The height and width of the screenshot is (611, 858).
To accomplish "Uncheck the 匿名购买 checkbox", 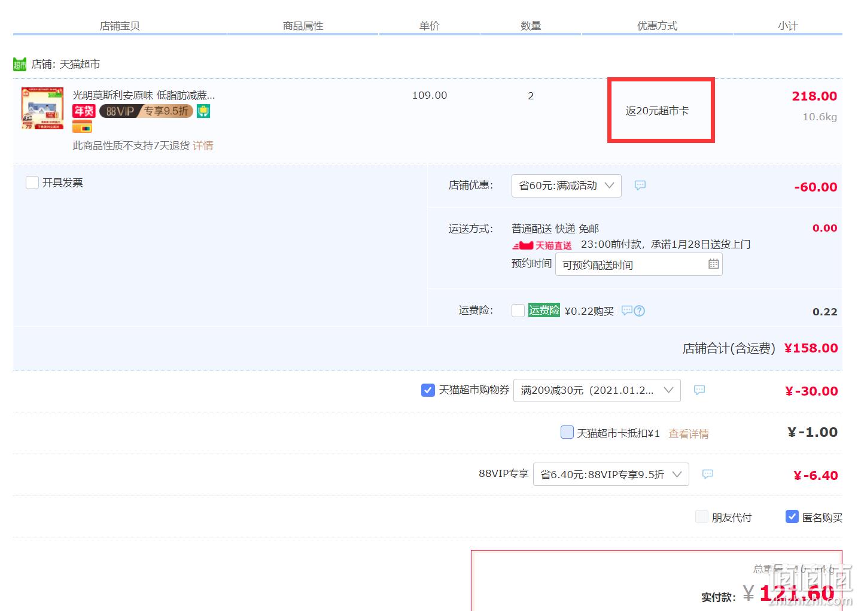I will click(x=792, y=516).
